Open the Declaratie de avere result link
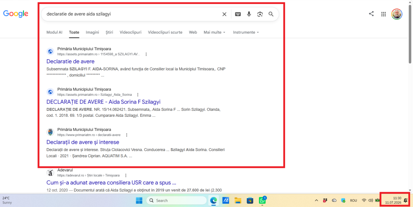The height and width of the screenshot is (207, 413). click(70, 61)
